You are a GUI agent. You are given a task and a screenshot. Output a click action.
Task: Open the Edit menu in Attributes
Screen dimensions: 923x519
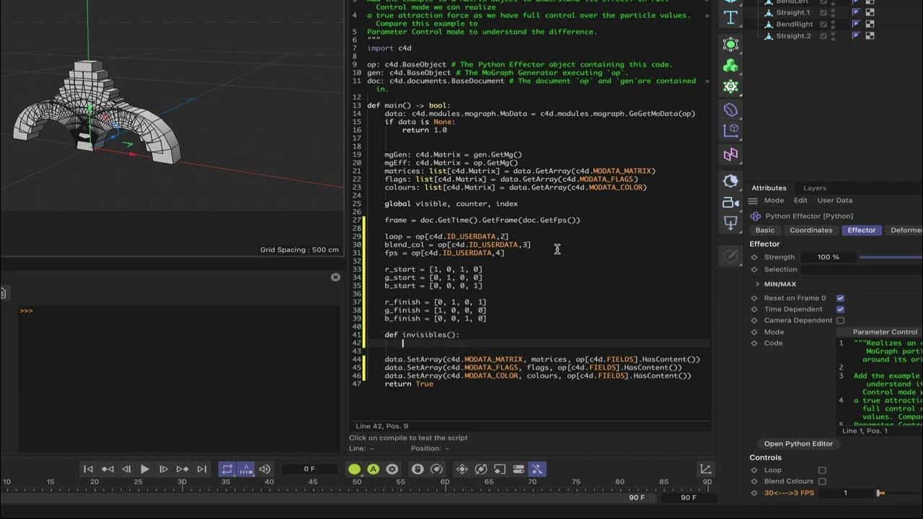800,200
